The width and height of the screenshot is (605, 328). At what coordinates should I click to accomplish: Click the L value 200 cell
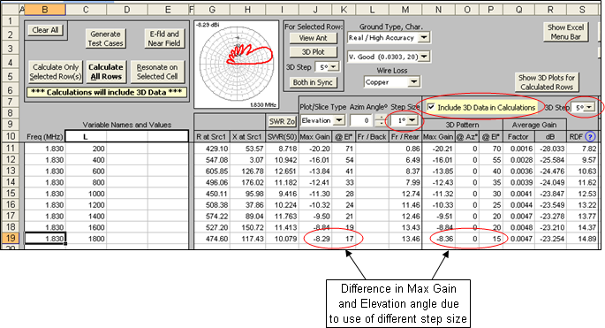coord(86,149)
